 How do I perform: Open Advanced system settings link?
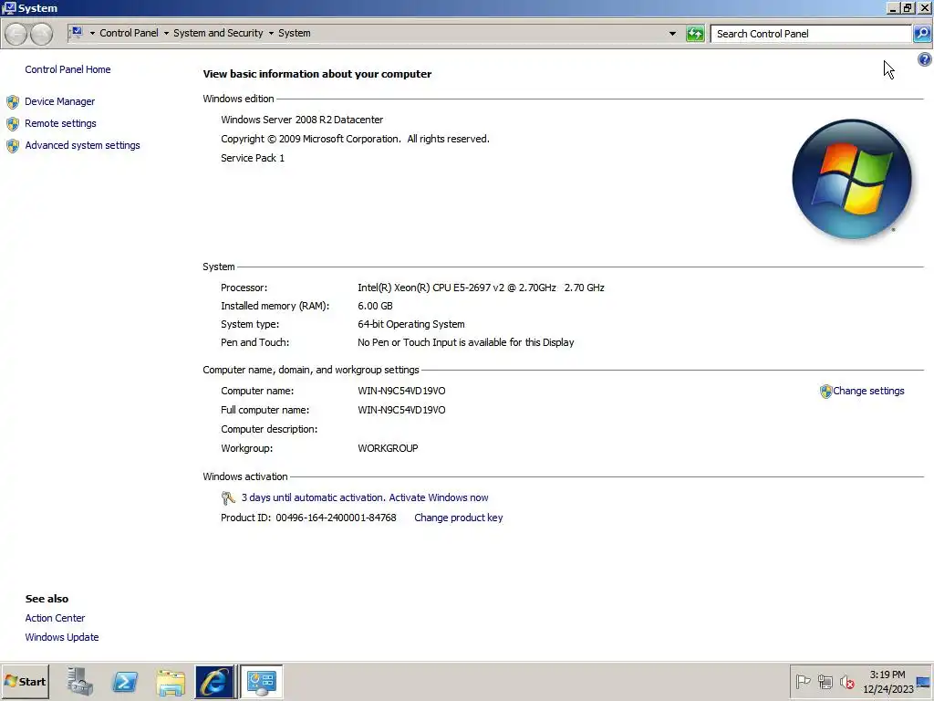tap(82, 145)
